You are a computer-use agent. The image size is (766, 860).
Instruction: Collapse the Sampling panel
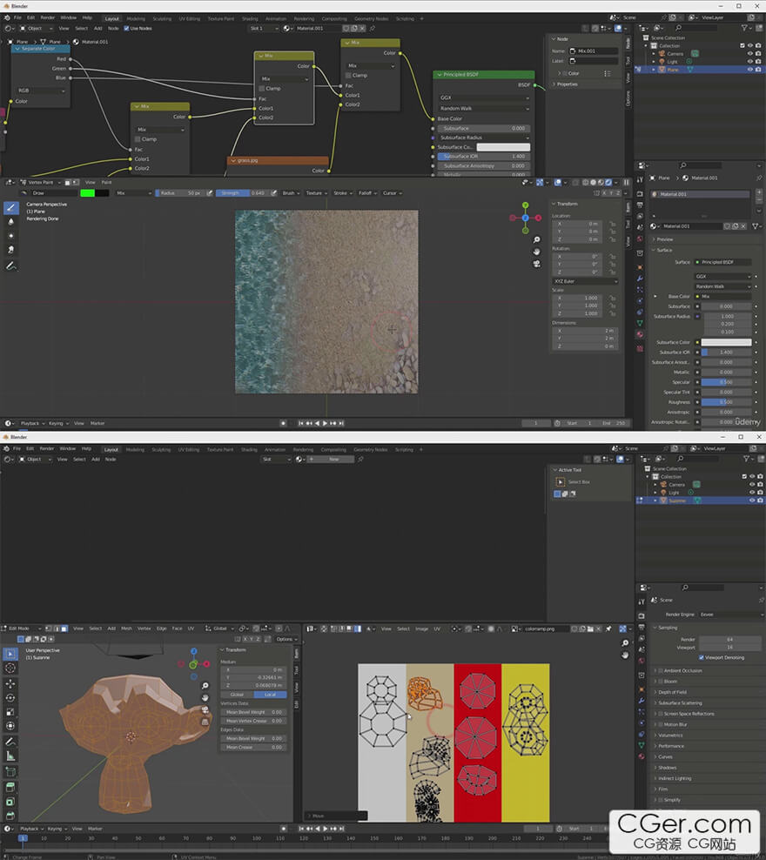(x=668, y=628)
